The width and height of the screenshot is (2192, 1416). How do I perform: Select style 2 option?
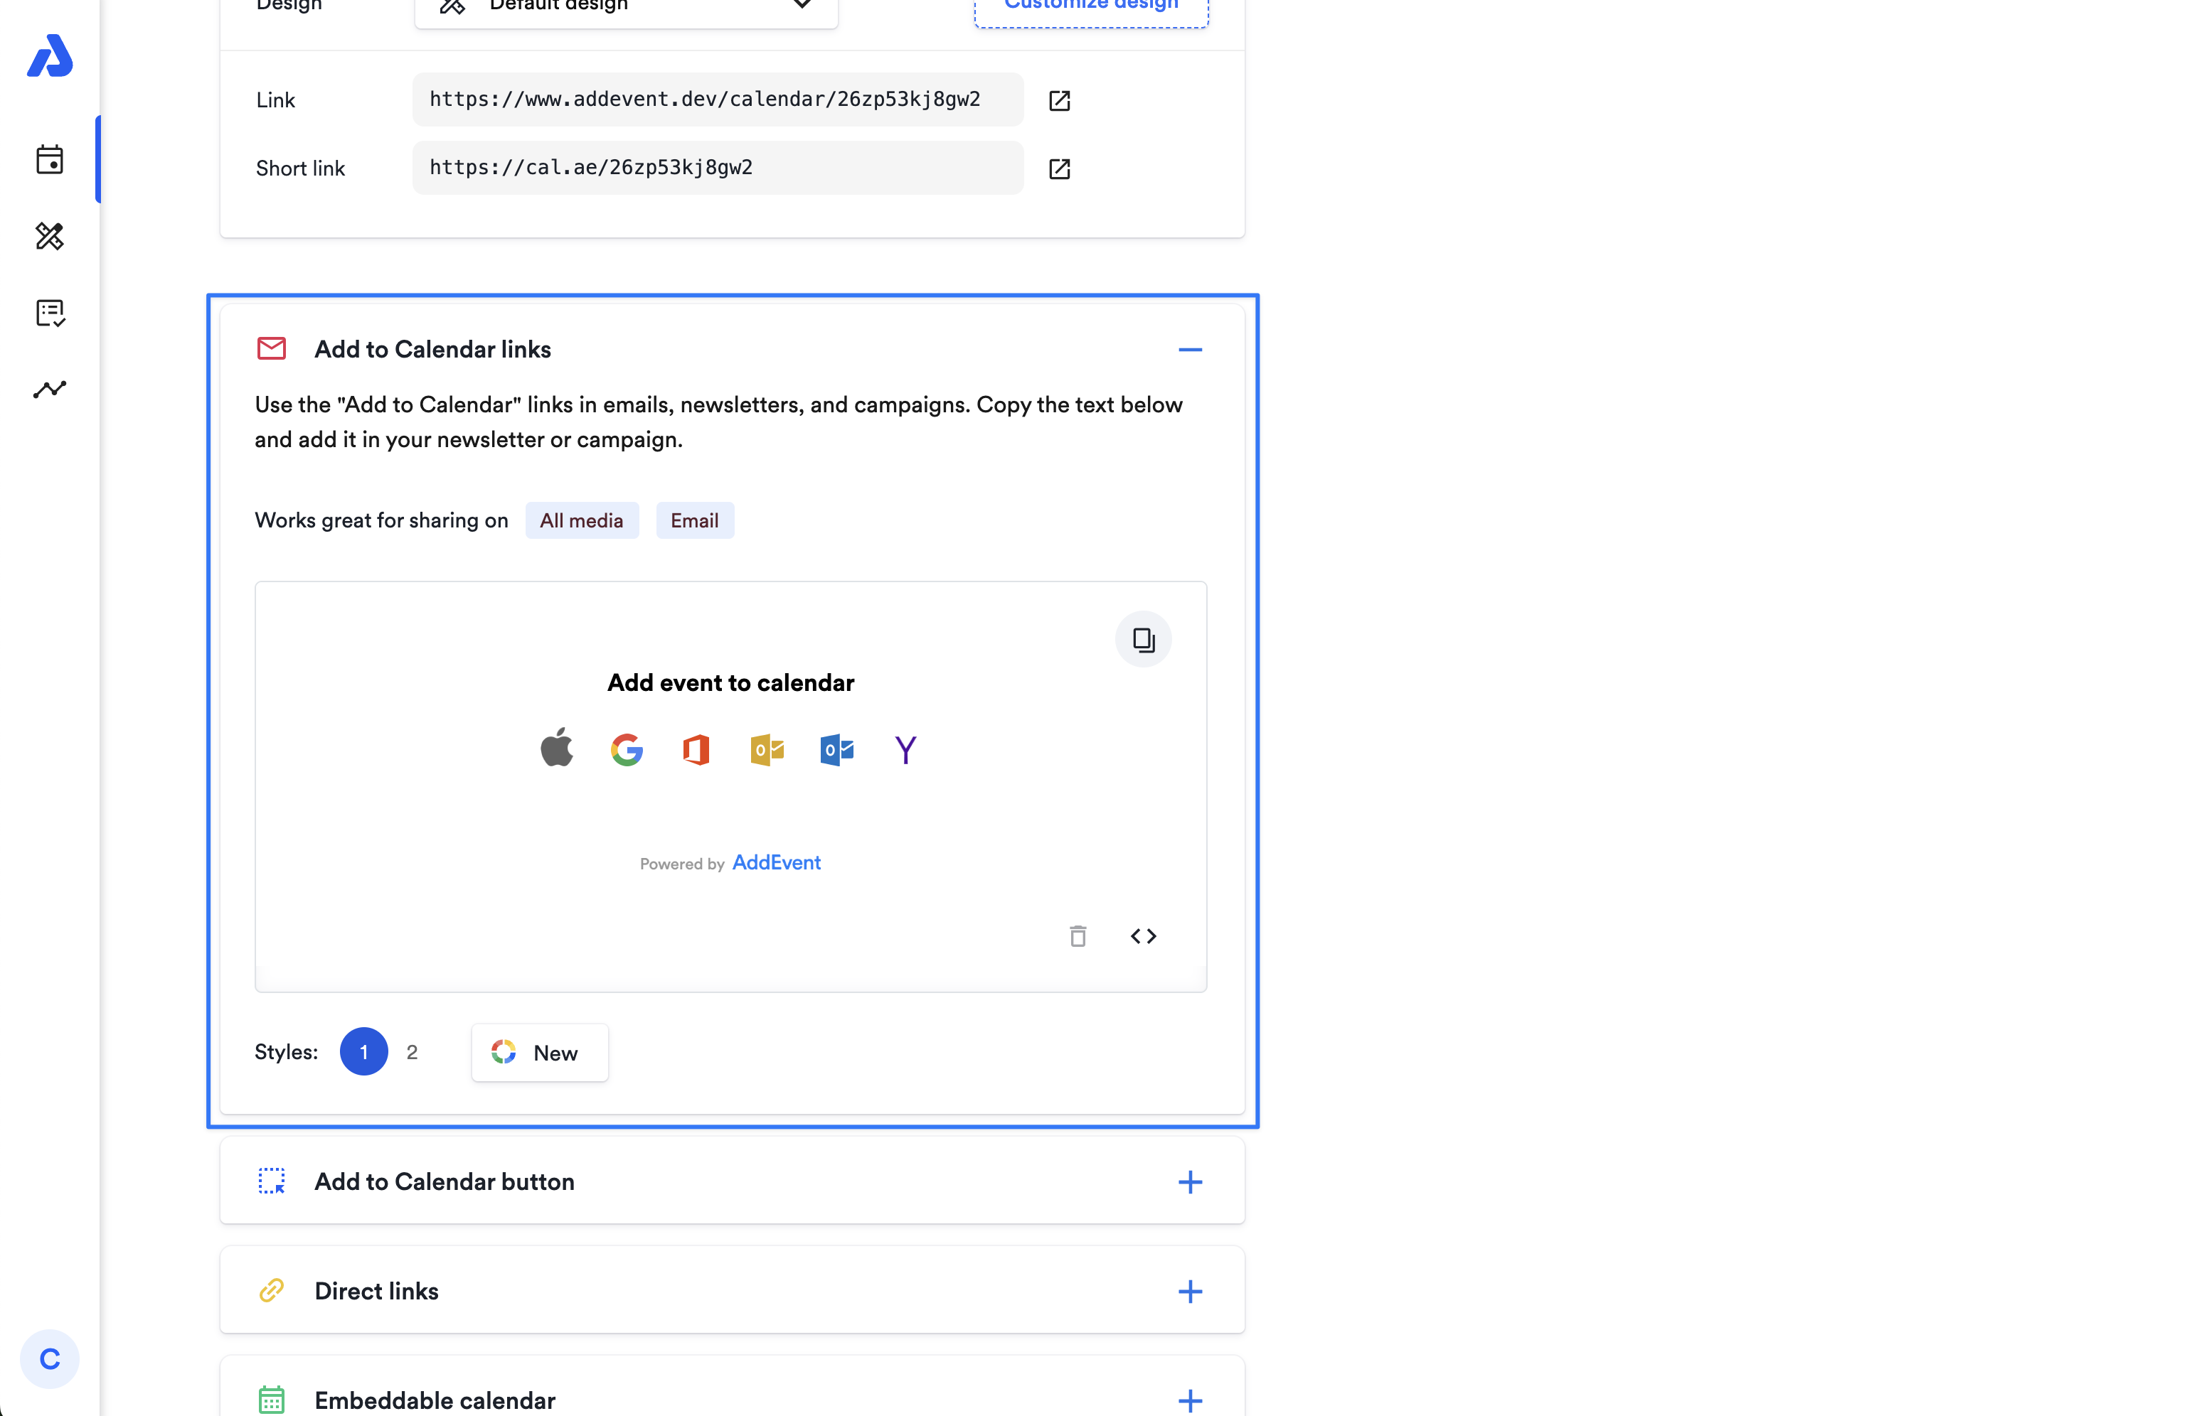tap(412, 1052)
